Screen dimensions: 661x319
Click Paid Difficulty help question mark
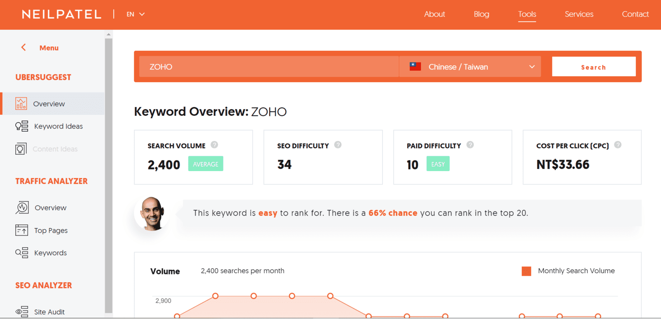point(470,145)
